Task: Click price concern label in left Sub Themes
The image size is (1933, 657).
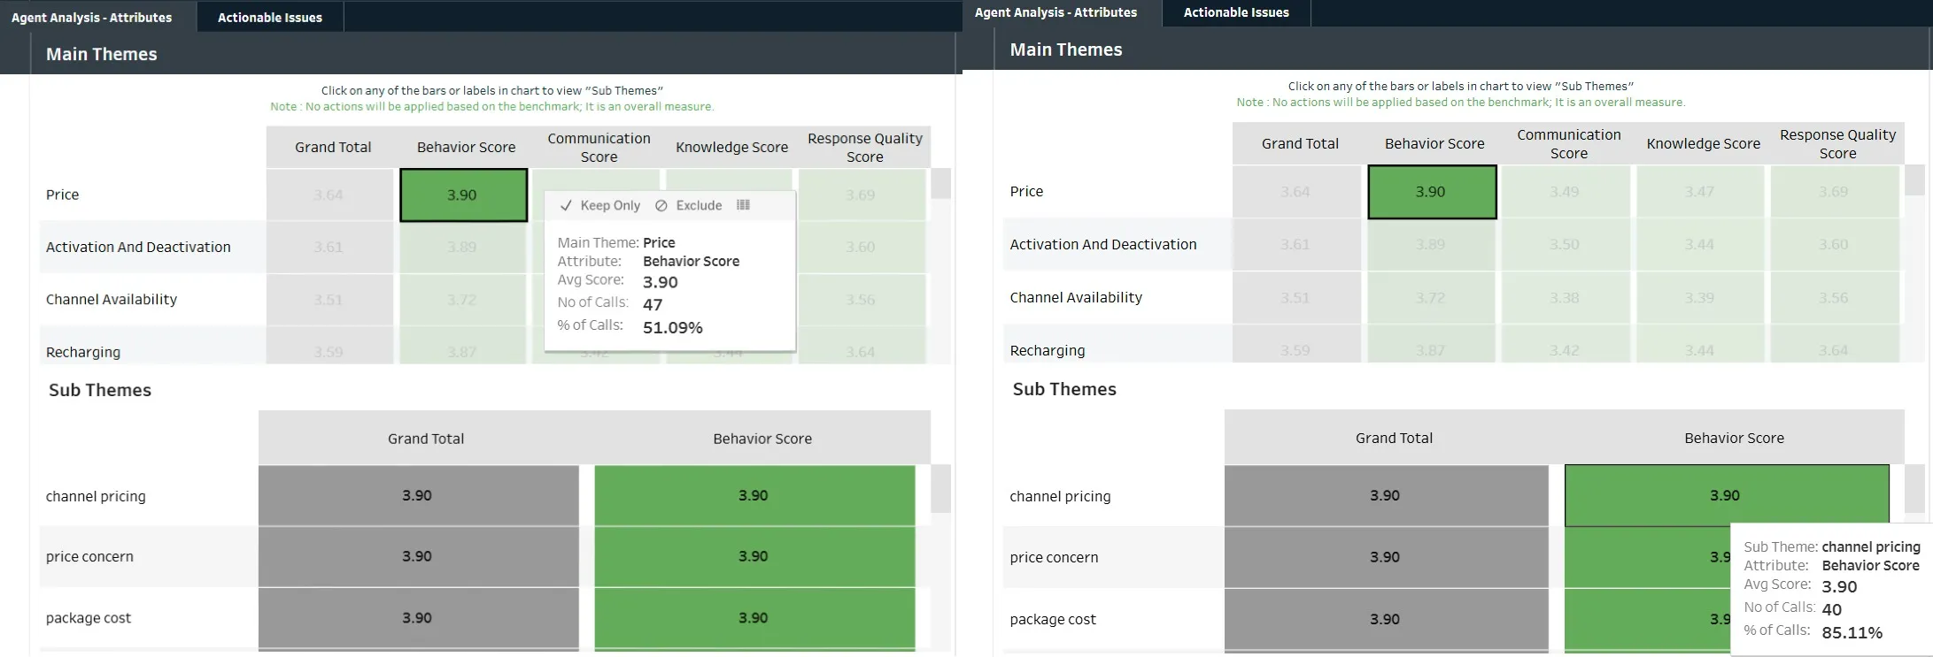Action: (89, 557)
